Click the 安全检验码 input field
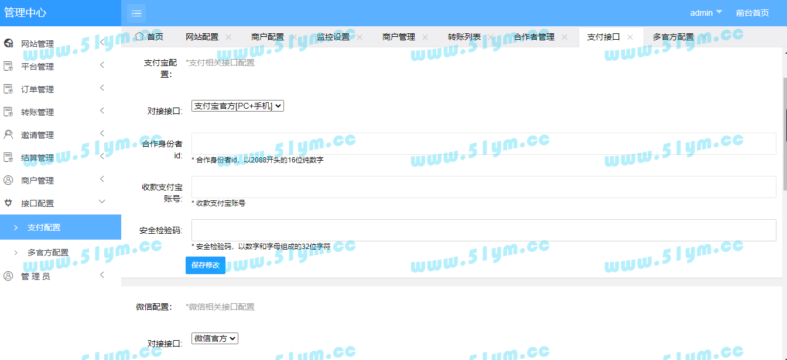Viewport: 787px width, 360px height. 484,230
